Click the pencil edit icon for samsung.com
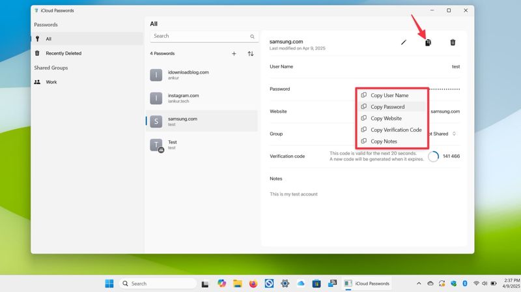 pyautogui.click(x=403, y=42)
